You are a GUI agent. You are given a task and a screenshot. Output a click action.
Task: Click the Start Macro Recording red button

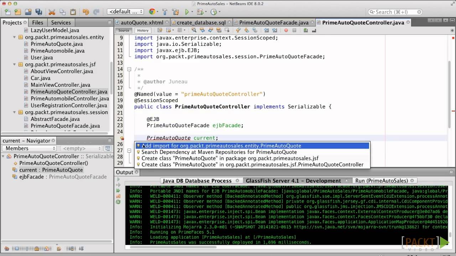pos(286,31)
